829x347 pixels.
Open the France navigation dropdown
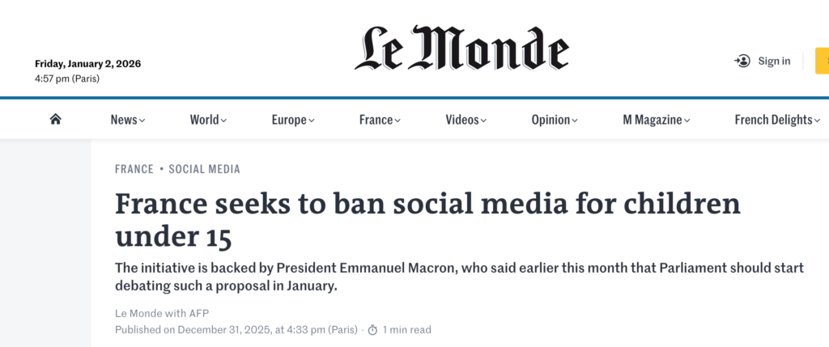pyautogui.click(x=380, y=120)
